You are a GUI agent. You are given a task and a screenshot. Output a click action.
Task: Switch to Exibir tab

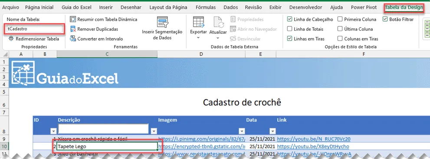(x=276, y=7)
